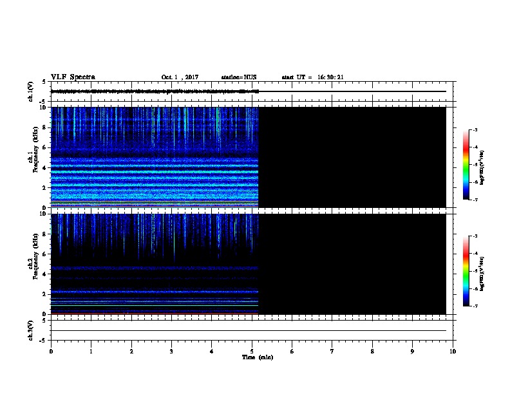Click time axis tick label "9"
The width and height of the screenshot is (510, 394).
pos(412,352)
